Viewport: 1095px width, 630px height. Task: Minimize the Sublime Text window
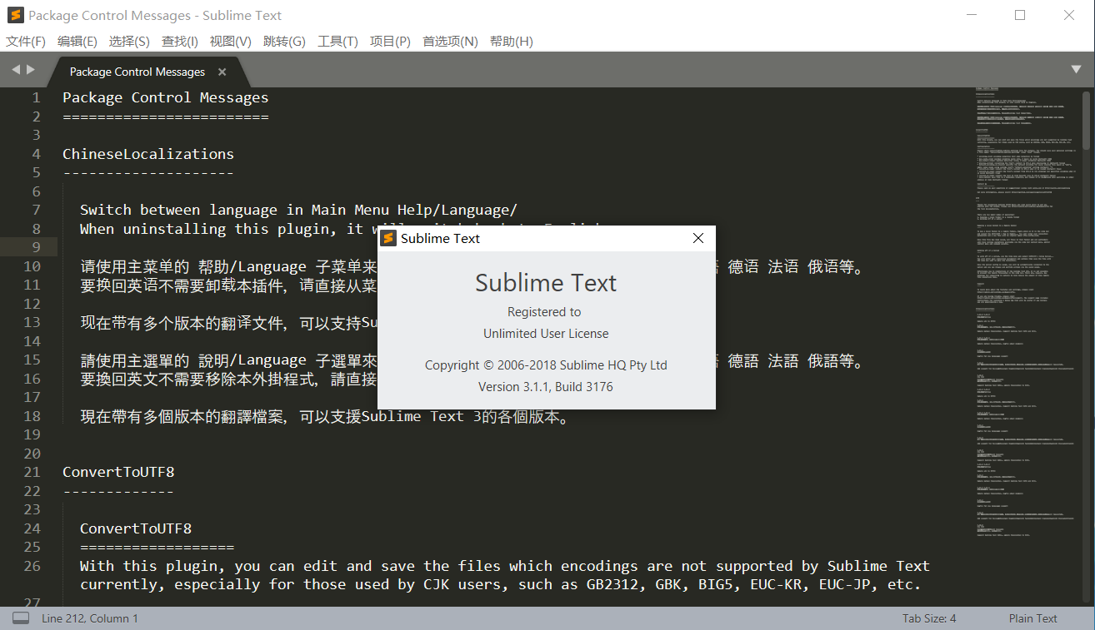[972, 15]
